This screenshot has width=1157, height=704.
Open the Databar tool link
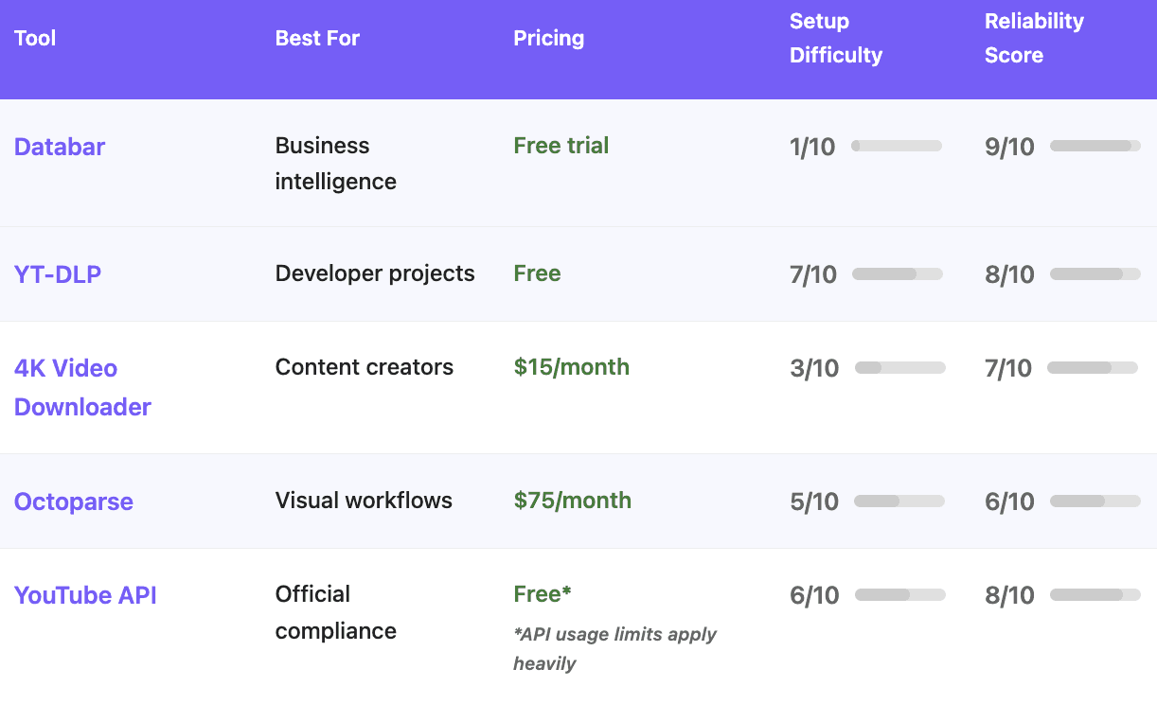[60, 147]
